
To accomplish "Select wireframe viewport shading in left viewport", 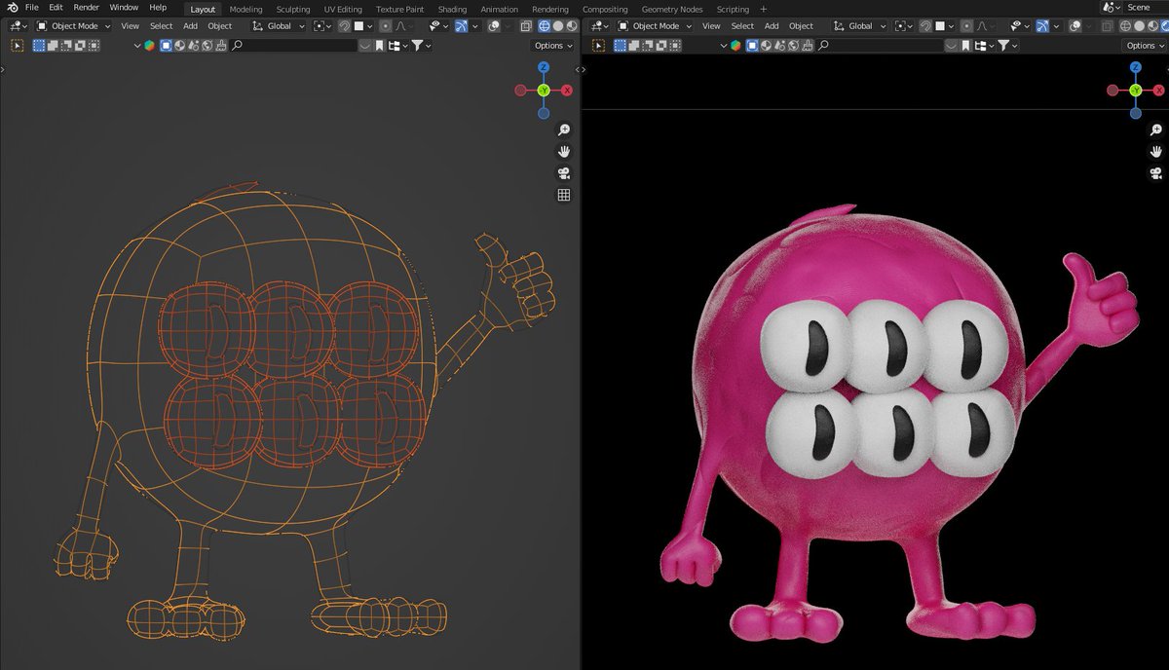I will tap(544, 26).
